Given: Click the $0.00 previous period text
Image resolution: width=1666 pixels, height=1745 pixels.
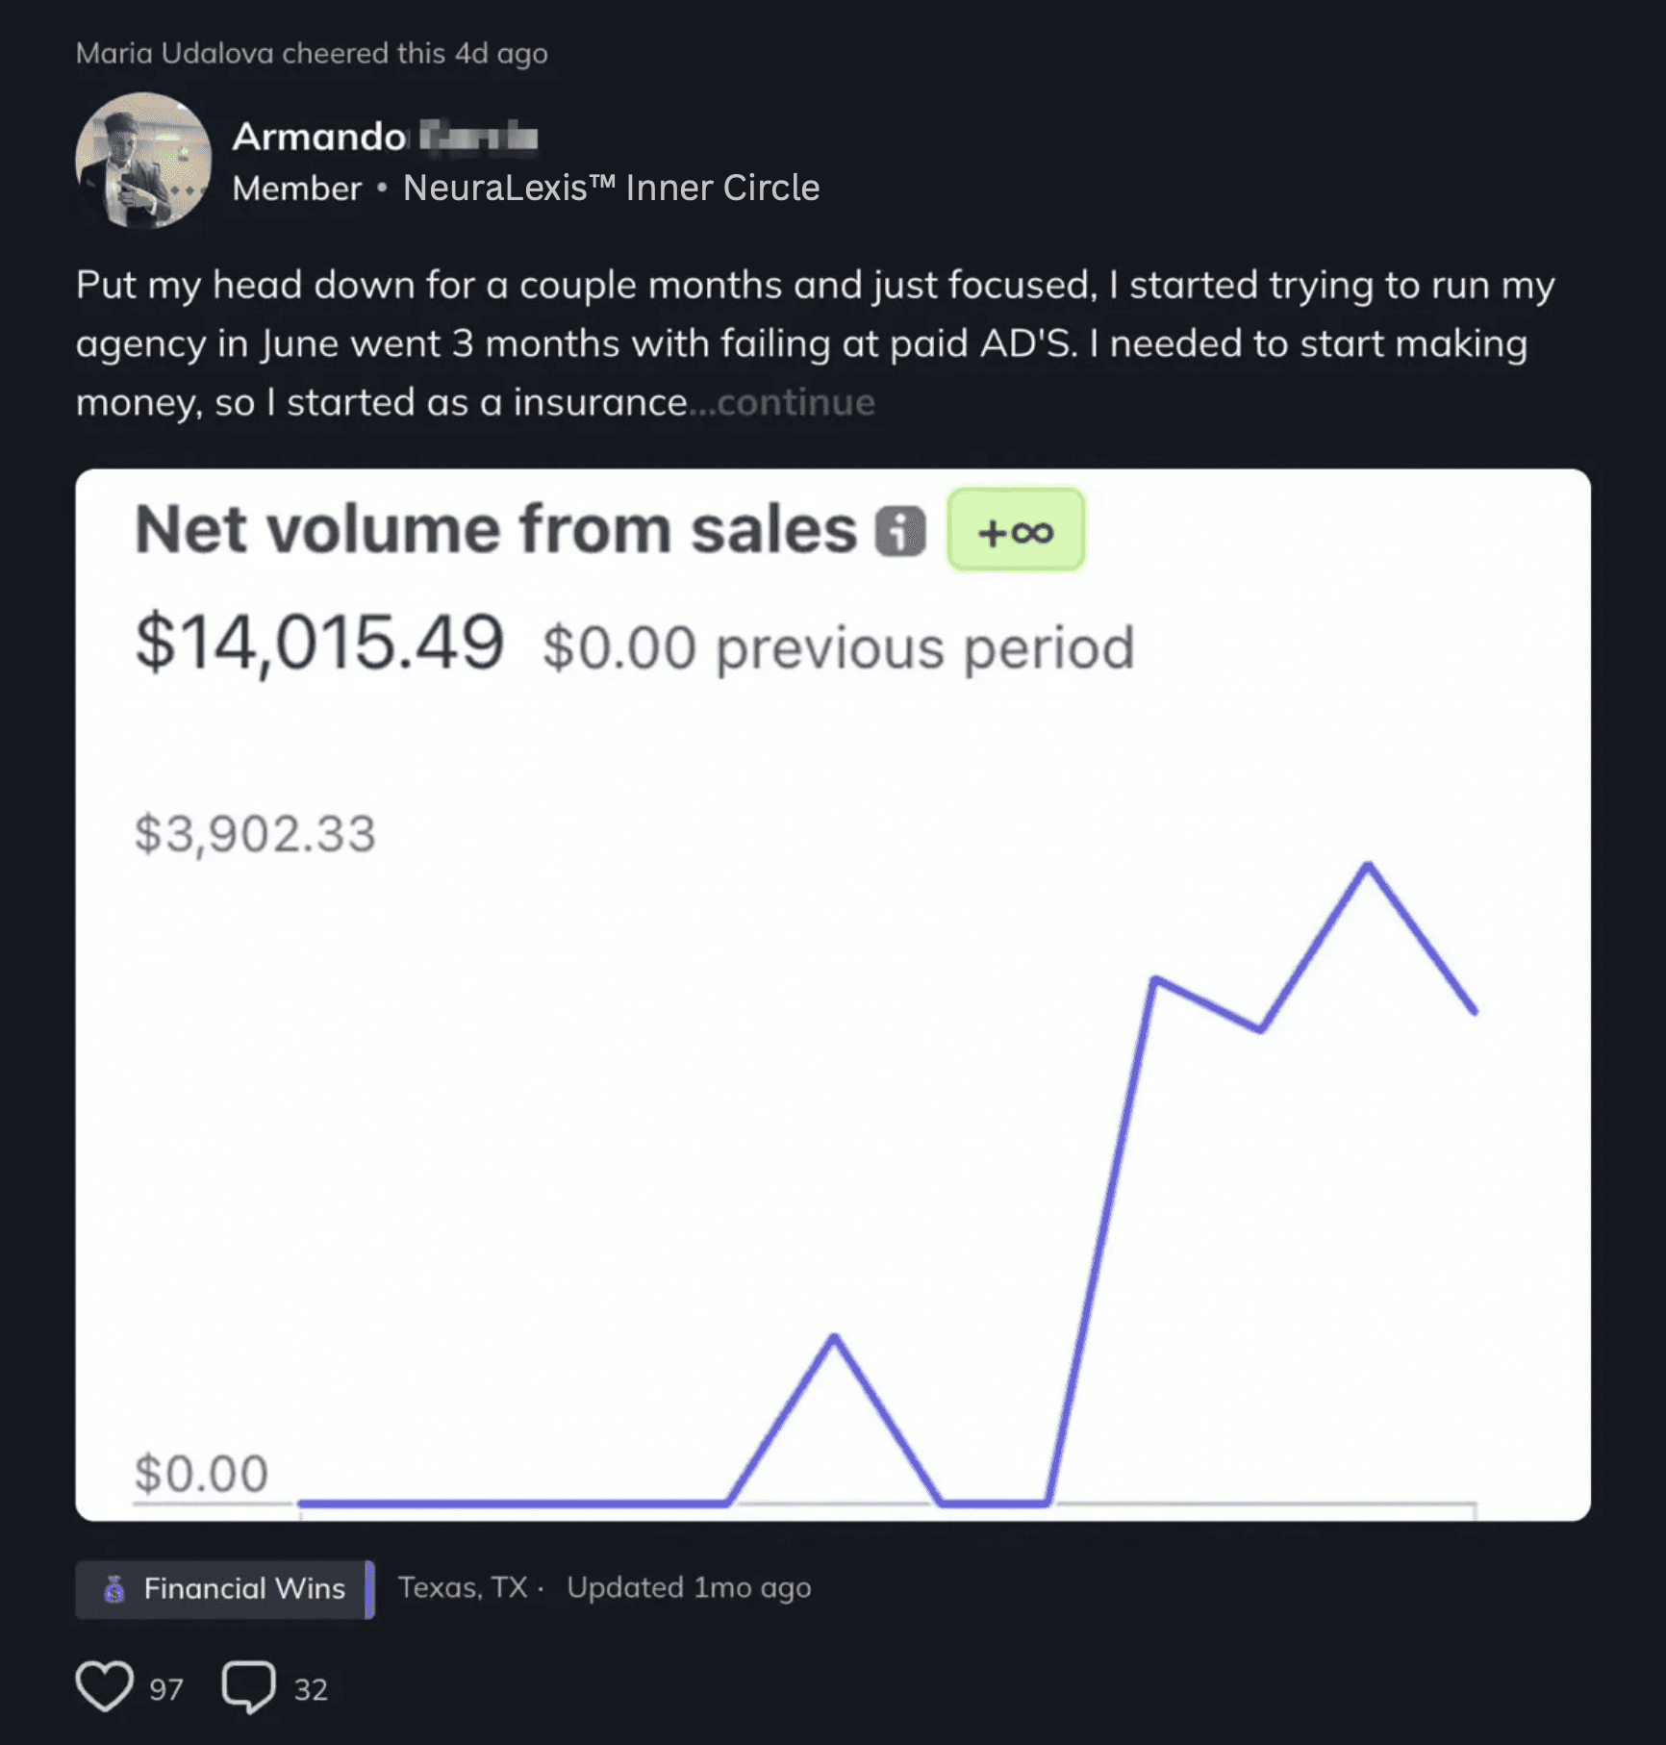Looking at the screenshot, I should coord(839,648).
